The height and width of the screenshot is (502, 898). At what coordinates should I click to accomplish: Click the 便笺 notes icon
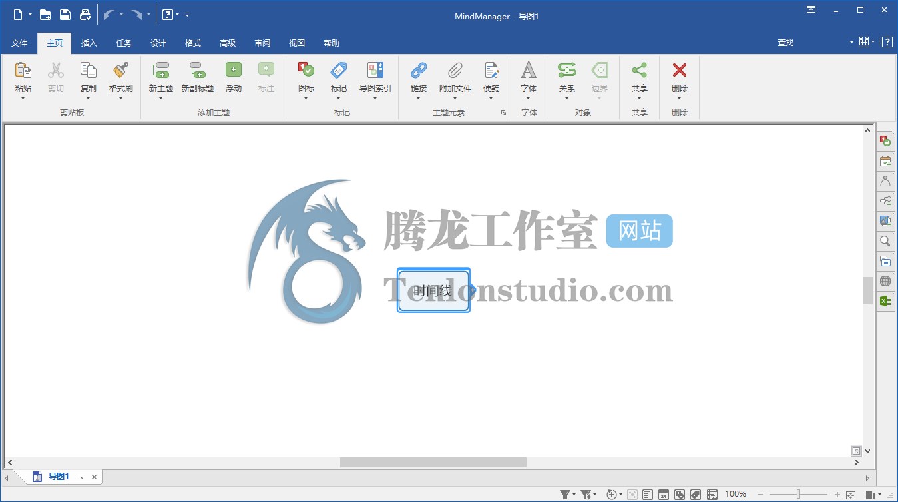tap(491, 70)
